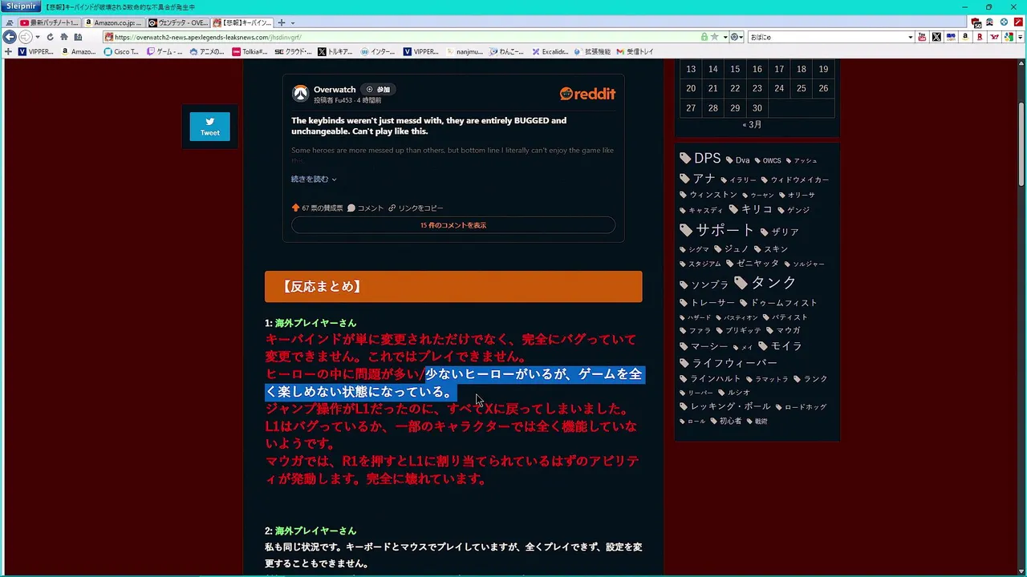The image size is (1027, 577).
Task: Reload the current page
Action: click(x=50, y=37)
